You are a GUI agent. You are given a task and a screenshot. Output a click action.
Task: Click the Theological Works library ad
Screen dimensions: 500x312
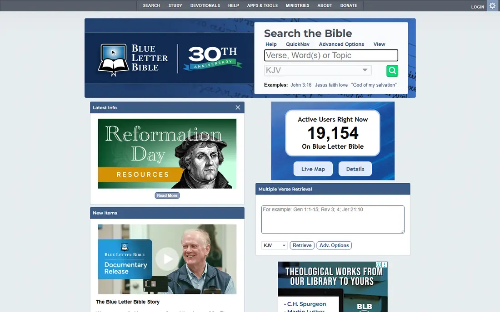pyautogui.click(x=333, y=287)
